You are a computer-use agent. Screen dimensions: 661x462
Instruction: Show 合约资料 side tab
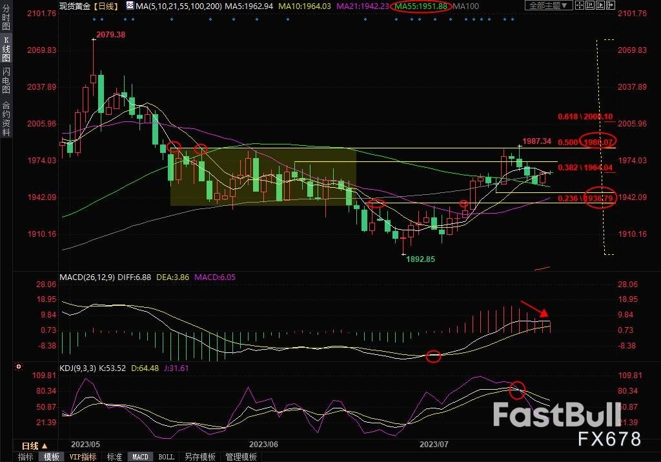point(6,118)
